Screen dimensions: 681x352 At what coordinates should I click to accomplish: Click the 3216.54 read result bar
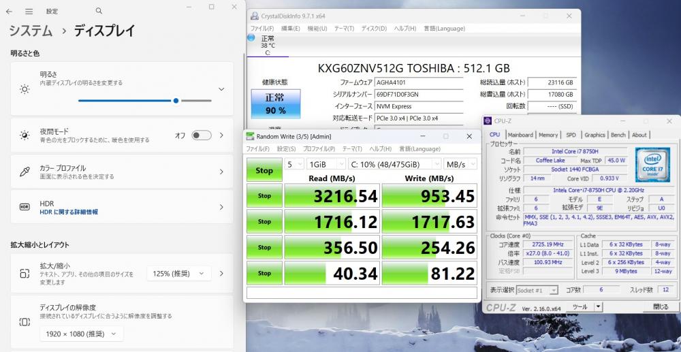(332, 196)
